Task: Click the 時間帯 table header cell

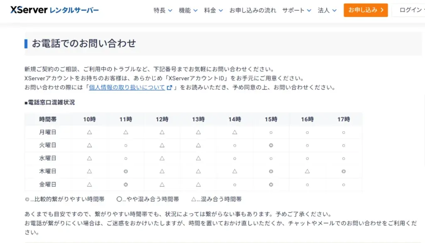Action: (x=49, y=119)
